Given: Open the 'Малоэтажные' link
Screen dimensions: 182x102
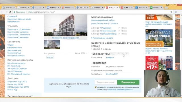Looking at the screenshot, I should [x=13, y=22].
